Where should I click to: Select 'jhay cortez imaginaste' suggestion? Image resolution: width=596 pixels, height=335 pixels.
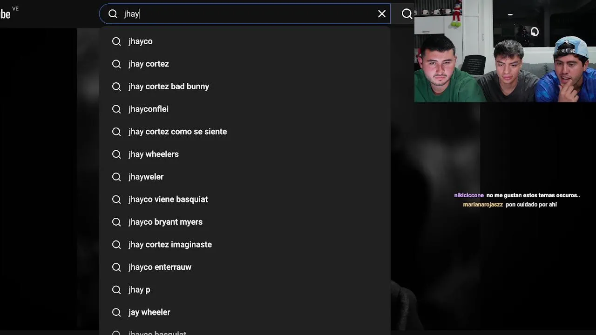point(245,244)
